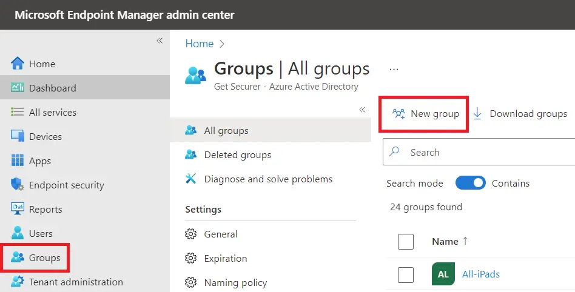
Task: Sort groups by Name column header
Action: click(445, 241)
